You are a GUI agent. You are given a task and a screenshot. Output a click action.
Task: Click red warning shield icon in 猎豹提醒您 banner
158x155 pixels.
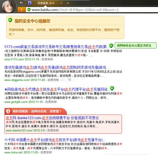point(8,111)
